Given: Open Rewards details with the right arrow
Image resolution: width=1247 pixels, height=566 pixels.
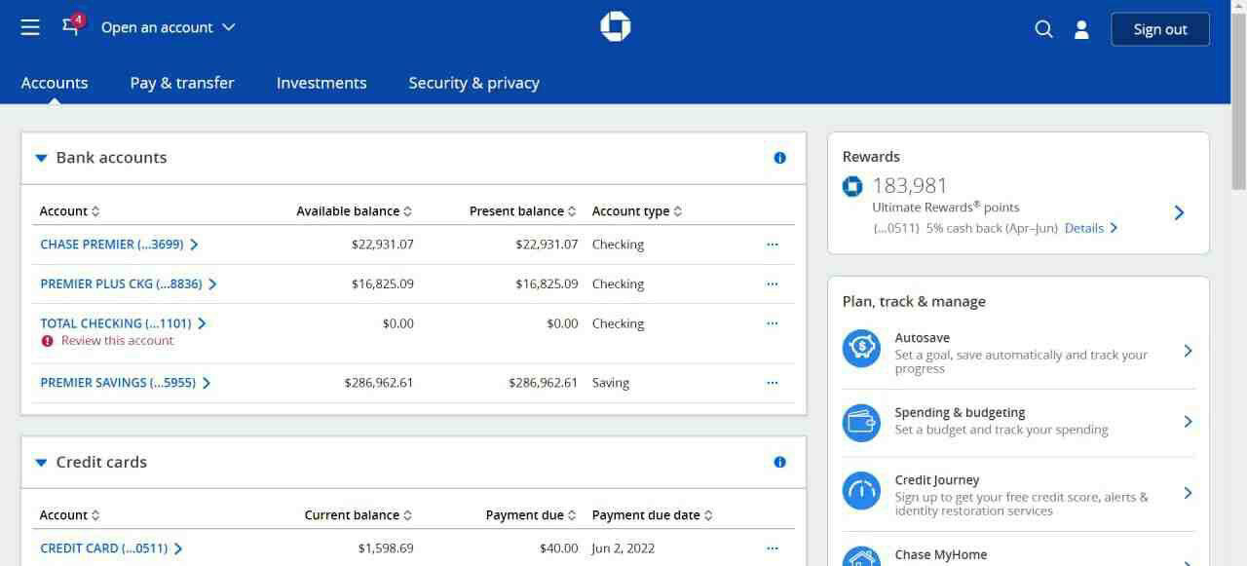Looking at the screenshot, I should [1179, 212].
